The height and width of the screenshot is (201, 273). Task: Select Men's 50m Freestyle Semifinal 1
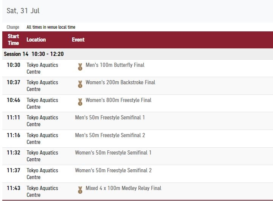[x=110, y=118]
